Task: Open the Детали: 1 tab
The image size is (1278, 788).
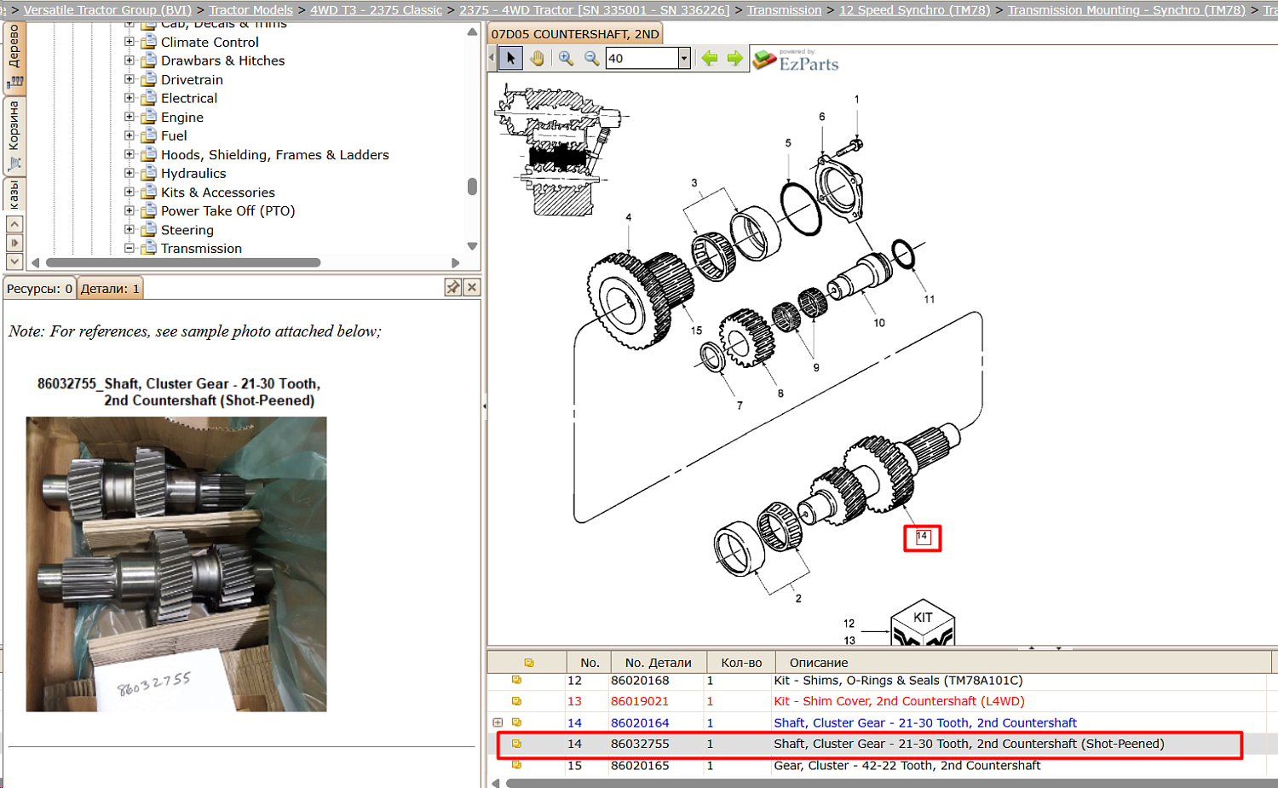Action: 110,289
